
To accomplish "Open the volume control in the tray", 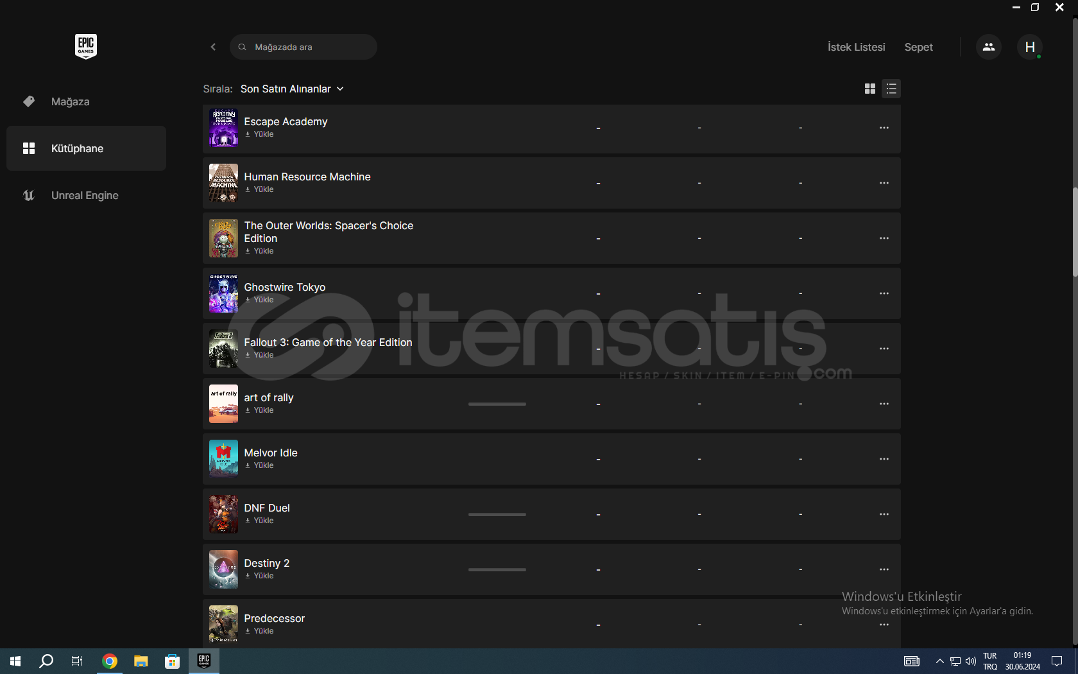I will coord(970,661).
